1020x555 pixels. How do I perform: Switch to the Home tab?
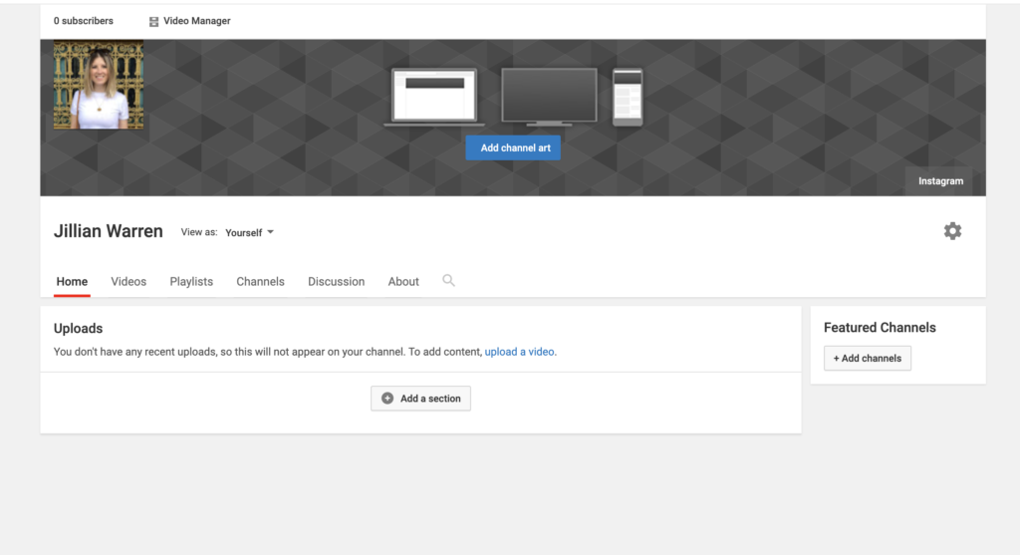(x=72, y=282)
